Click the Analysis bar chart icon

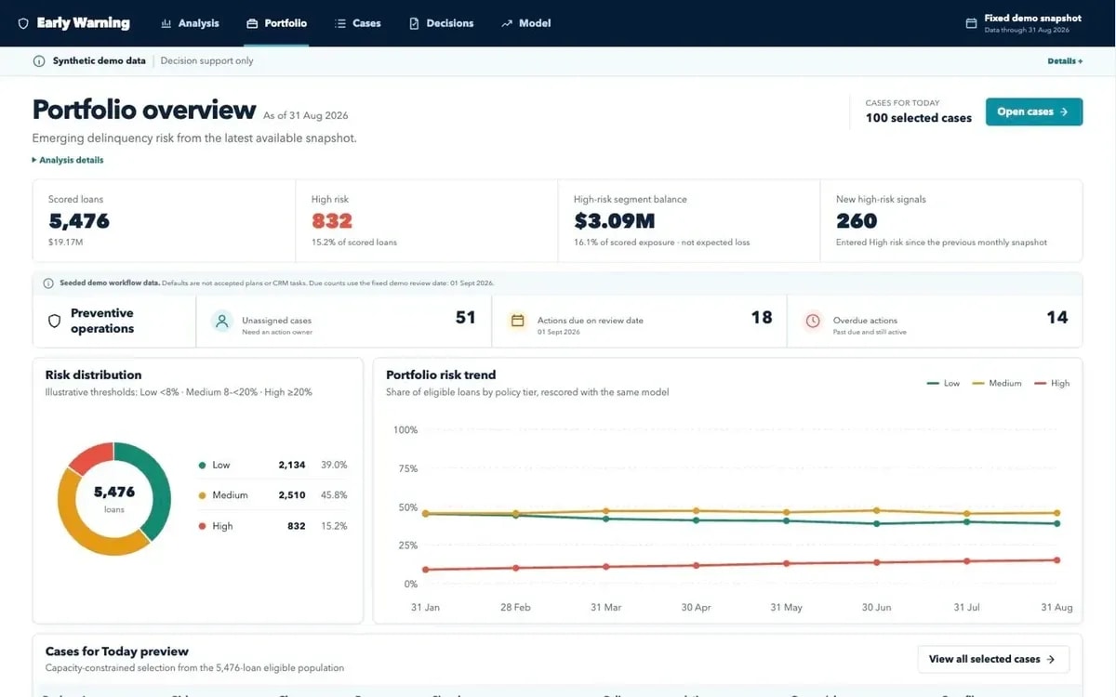point(166,23)
